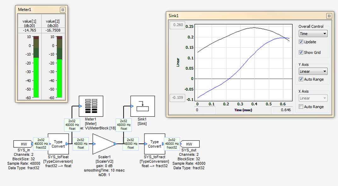Open the Y Axis Linear dropdown

[x=313, y=71]
